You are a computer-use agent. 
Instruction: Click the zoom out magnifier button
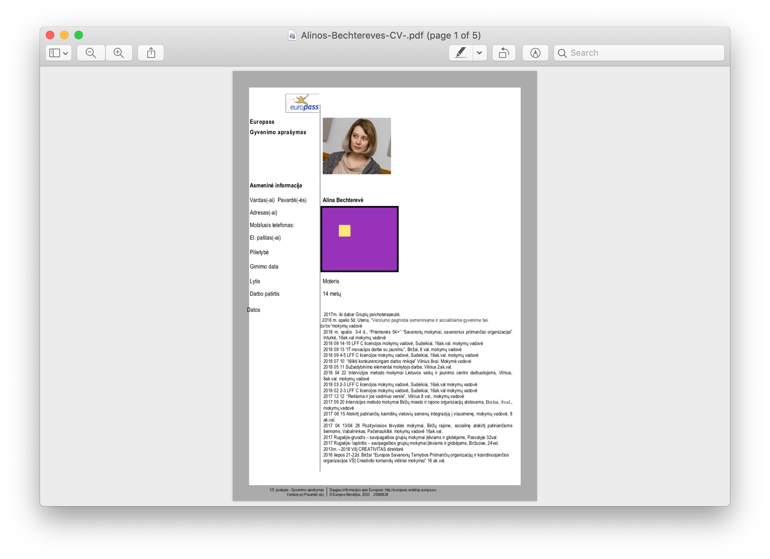pyautogui.click(x=91, y=53)
